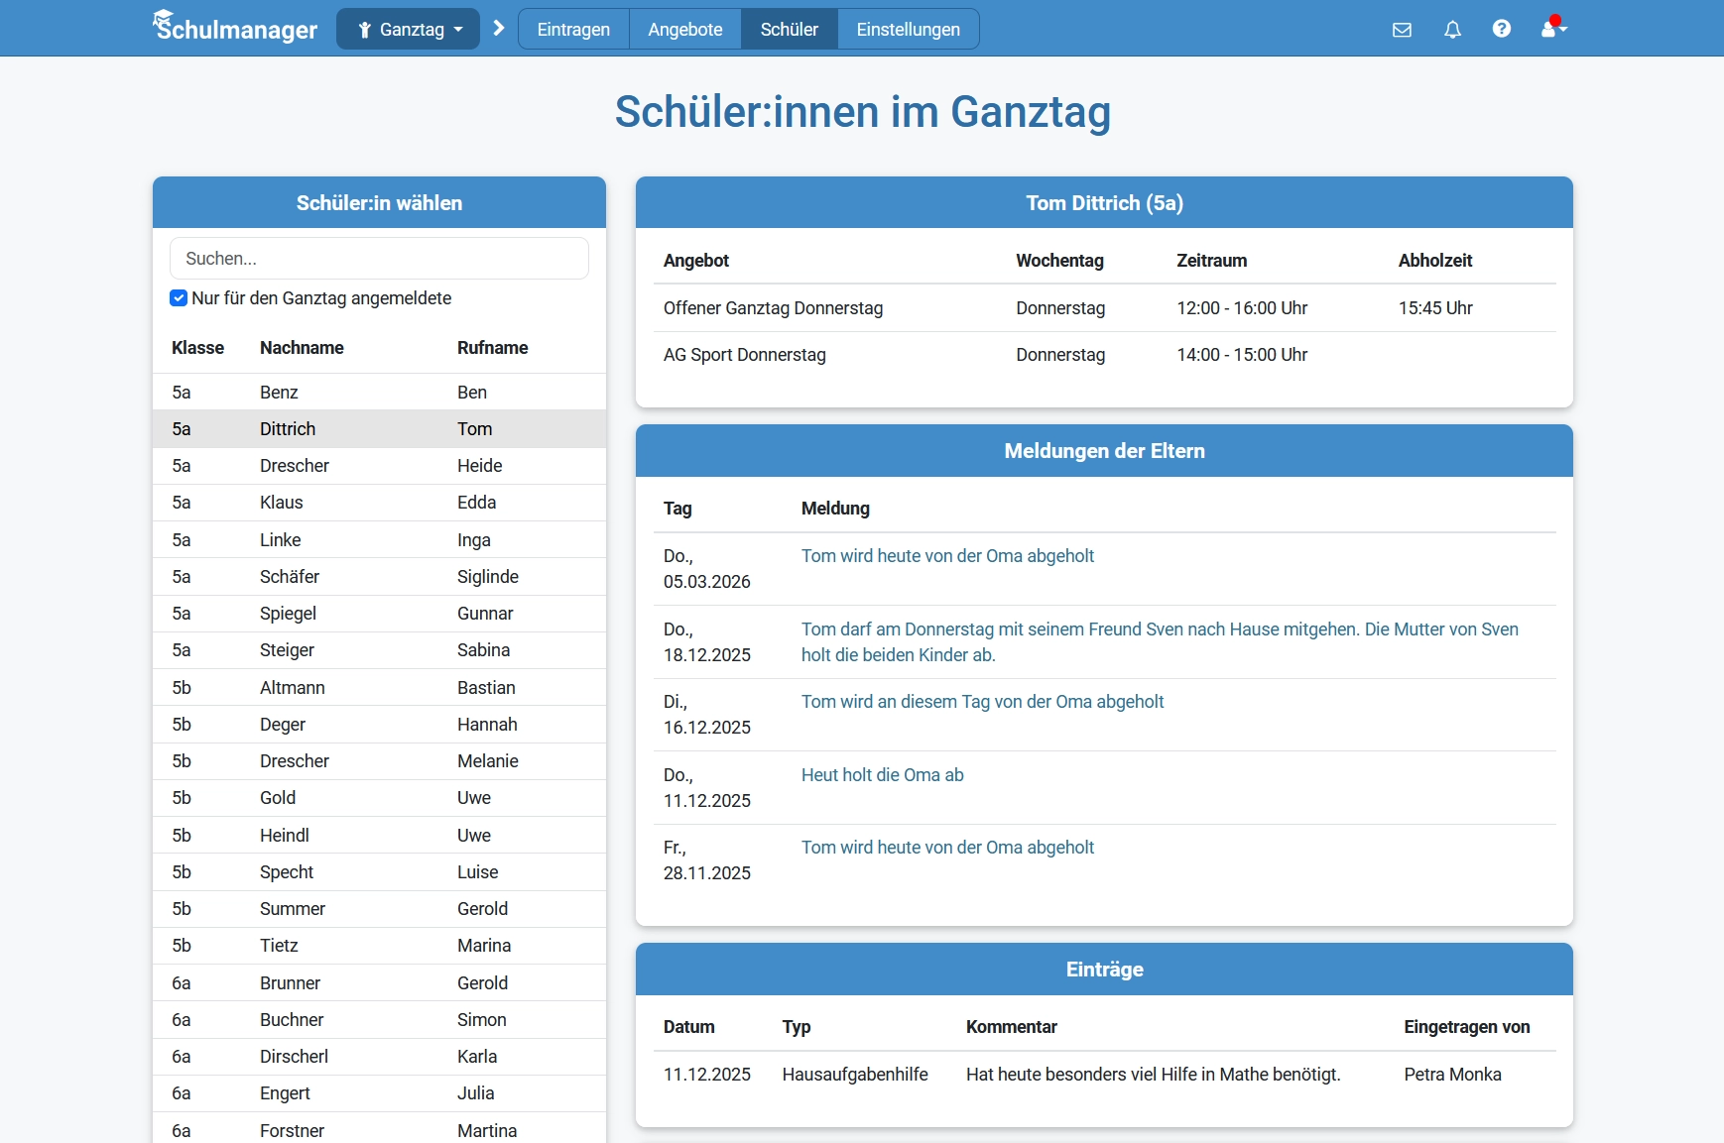Click the 'Tom Dittrich (5a)' panel header
The height and width of the screenshot is (1143, 1724).
[x=1104, y=203]
